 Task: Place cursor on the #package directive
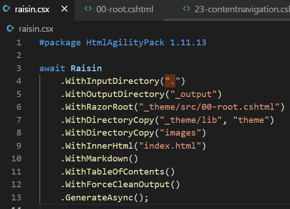(60, 43)
